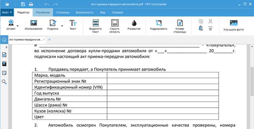
Task: Open the Справка tab
Action: coord(117,12)
